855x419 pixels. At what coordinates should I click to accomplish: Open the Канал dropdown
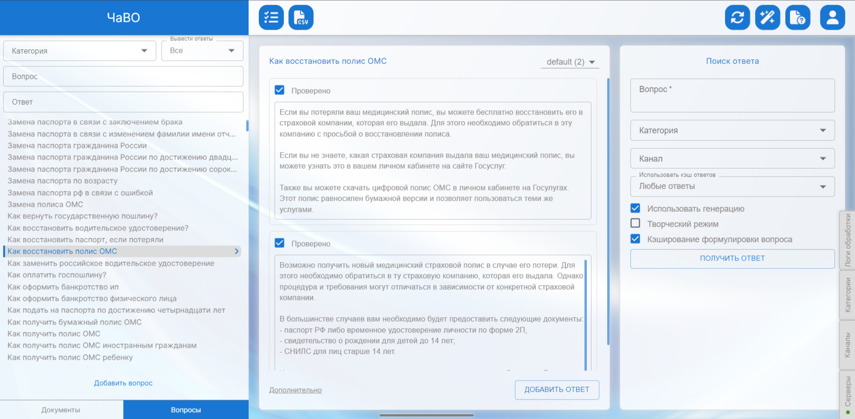point(732,159)
